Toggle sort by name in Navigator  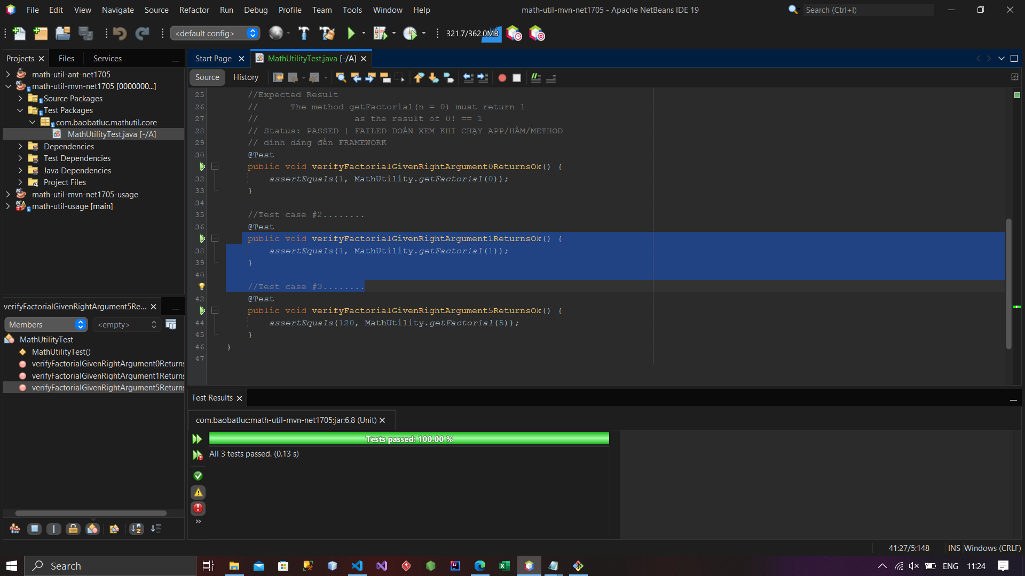(136, 529)
